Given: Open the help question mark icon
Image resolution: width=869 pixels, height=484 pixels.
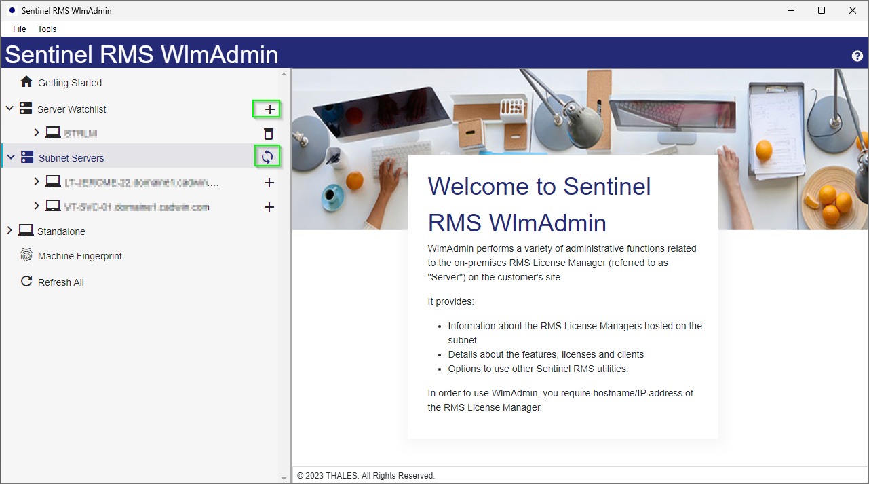Looking at the screenshot, I should click(857, 56).
